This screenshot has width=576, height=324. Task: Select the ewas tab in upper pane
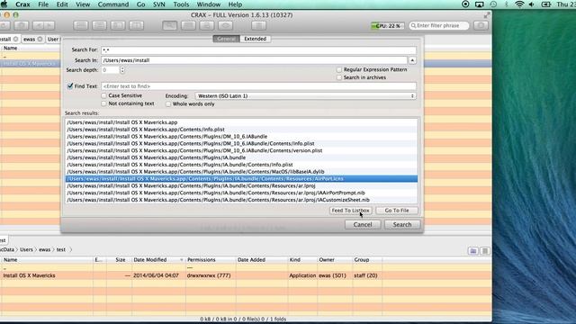tap(30, 39)
